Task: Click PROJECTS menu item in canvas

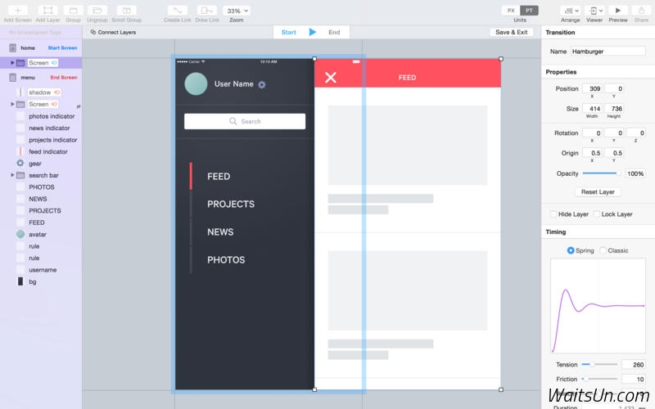Action: pos(231,204)
